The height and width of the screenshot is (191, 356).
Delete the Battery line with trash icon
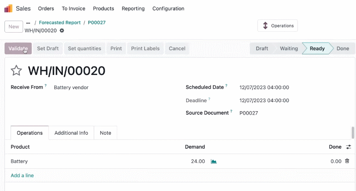347,161
